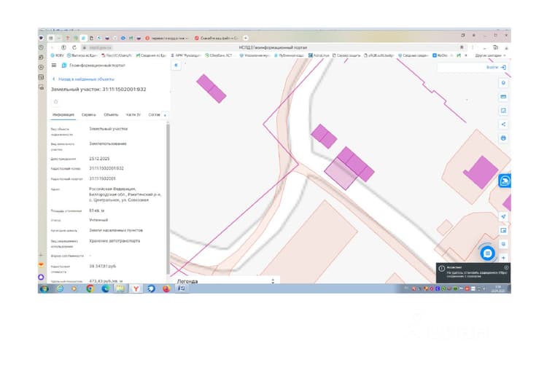
Task: Print the current map
Action: [503, 138]
